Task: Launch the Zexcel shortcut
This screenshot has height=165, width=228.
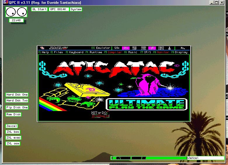Action: click(x=12, y=126)
